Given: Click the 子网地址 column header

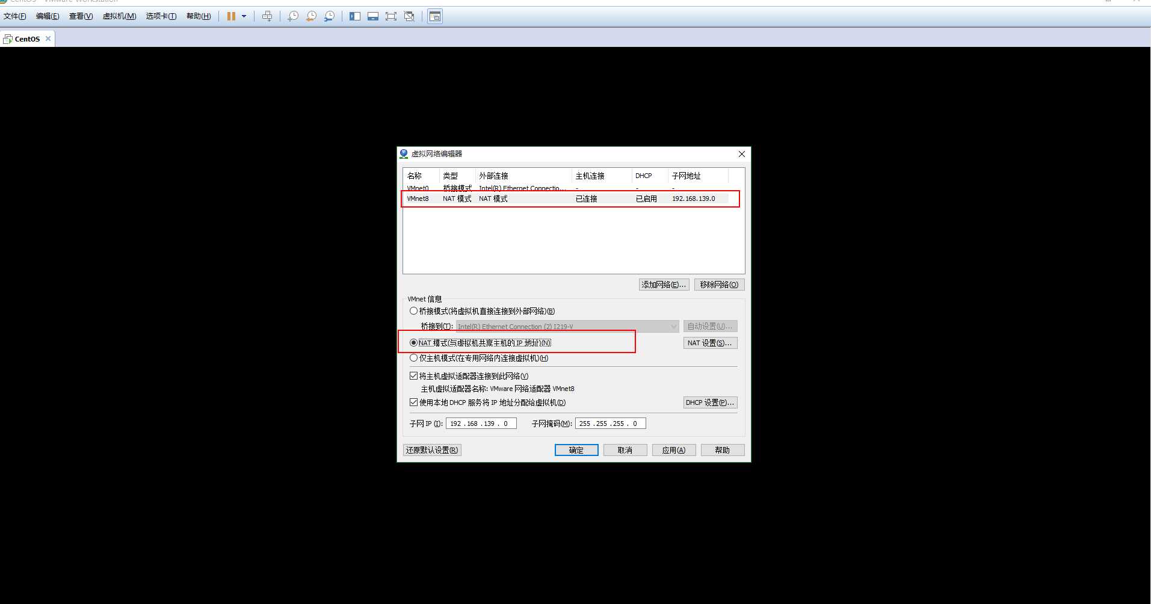Looking at the screenshot, I should [698, 176].
